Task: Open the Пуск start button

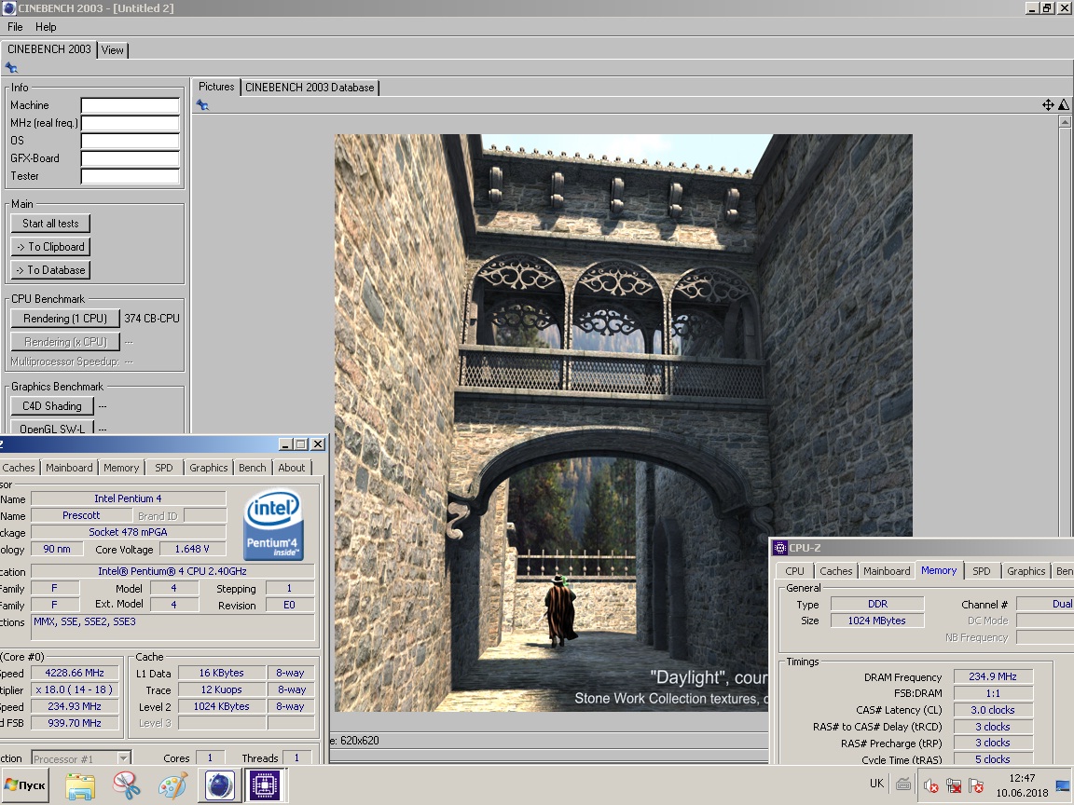Action: (x=25, y=785)
